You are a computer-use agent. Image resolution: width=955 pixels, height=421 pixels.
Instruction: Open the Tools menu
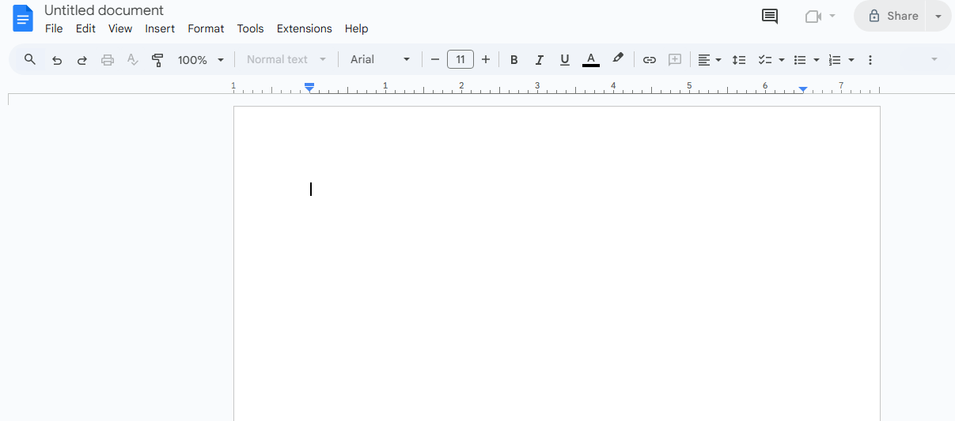click(x=250, y=28)
